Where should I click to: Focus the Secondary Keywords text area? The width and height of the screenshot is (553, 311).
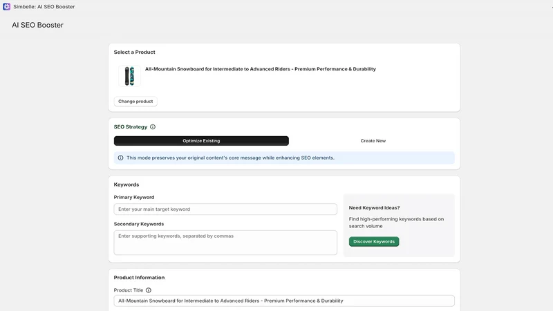[225, 243]
